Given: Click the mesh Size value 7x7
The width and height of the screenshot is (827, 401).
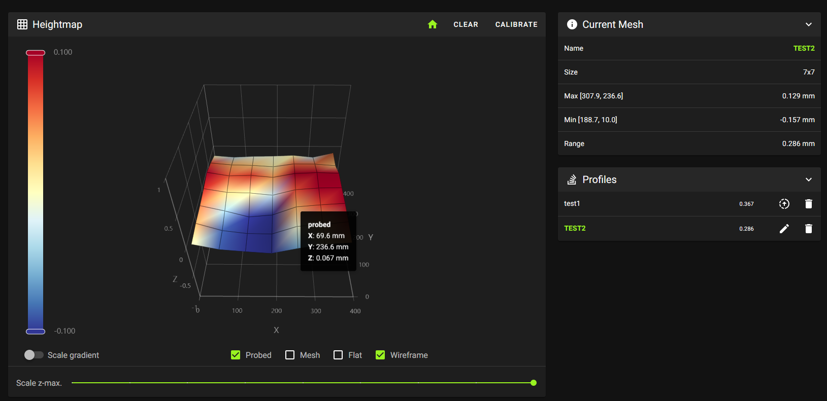Looking at the screenshot, I should pyautogui.click(x=809, y=72).
